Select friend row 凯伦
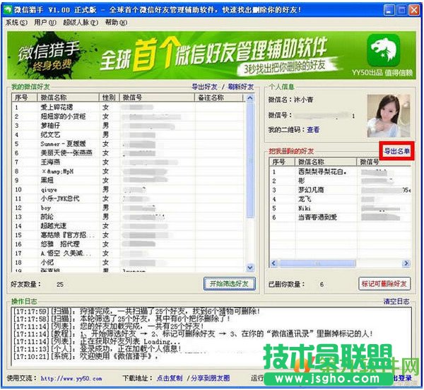Viewport: 424px width, 390px height. 129,217
